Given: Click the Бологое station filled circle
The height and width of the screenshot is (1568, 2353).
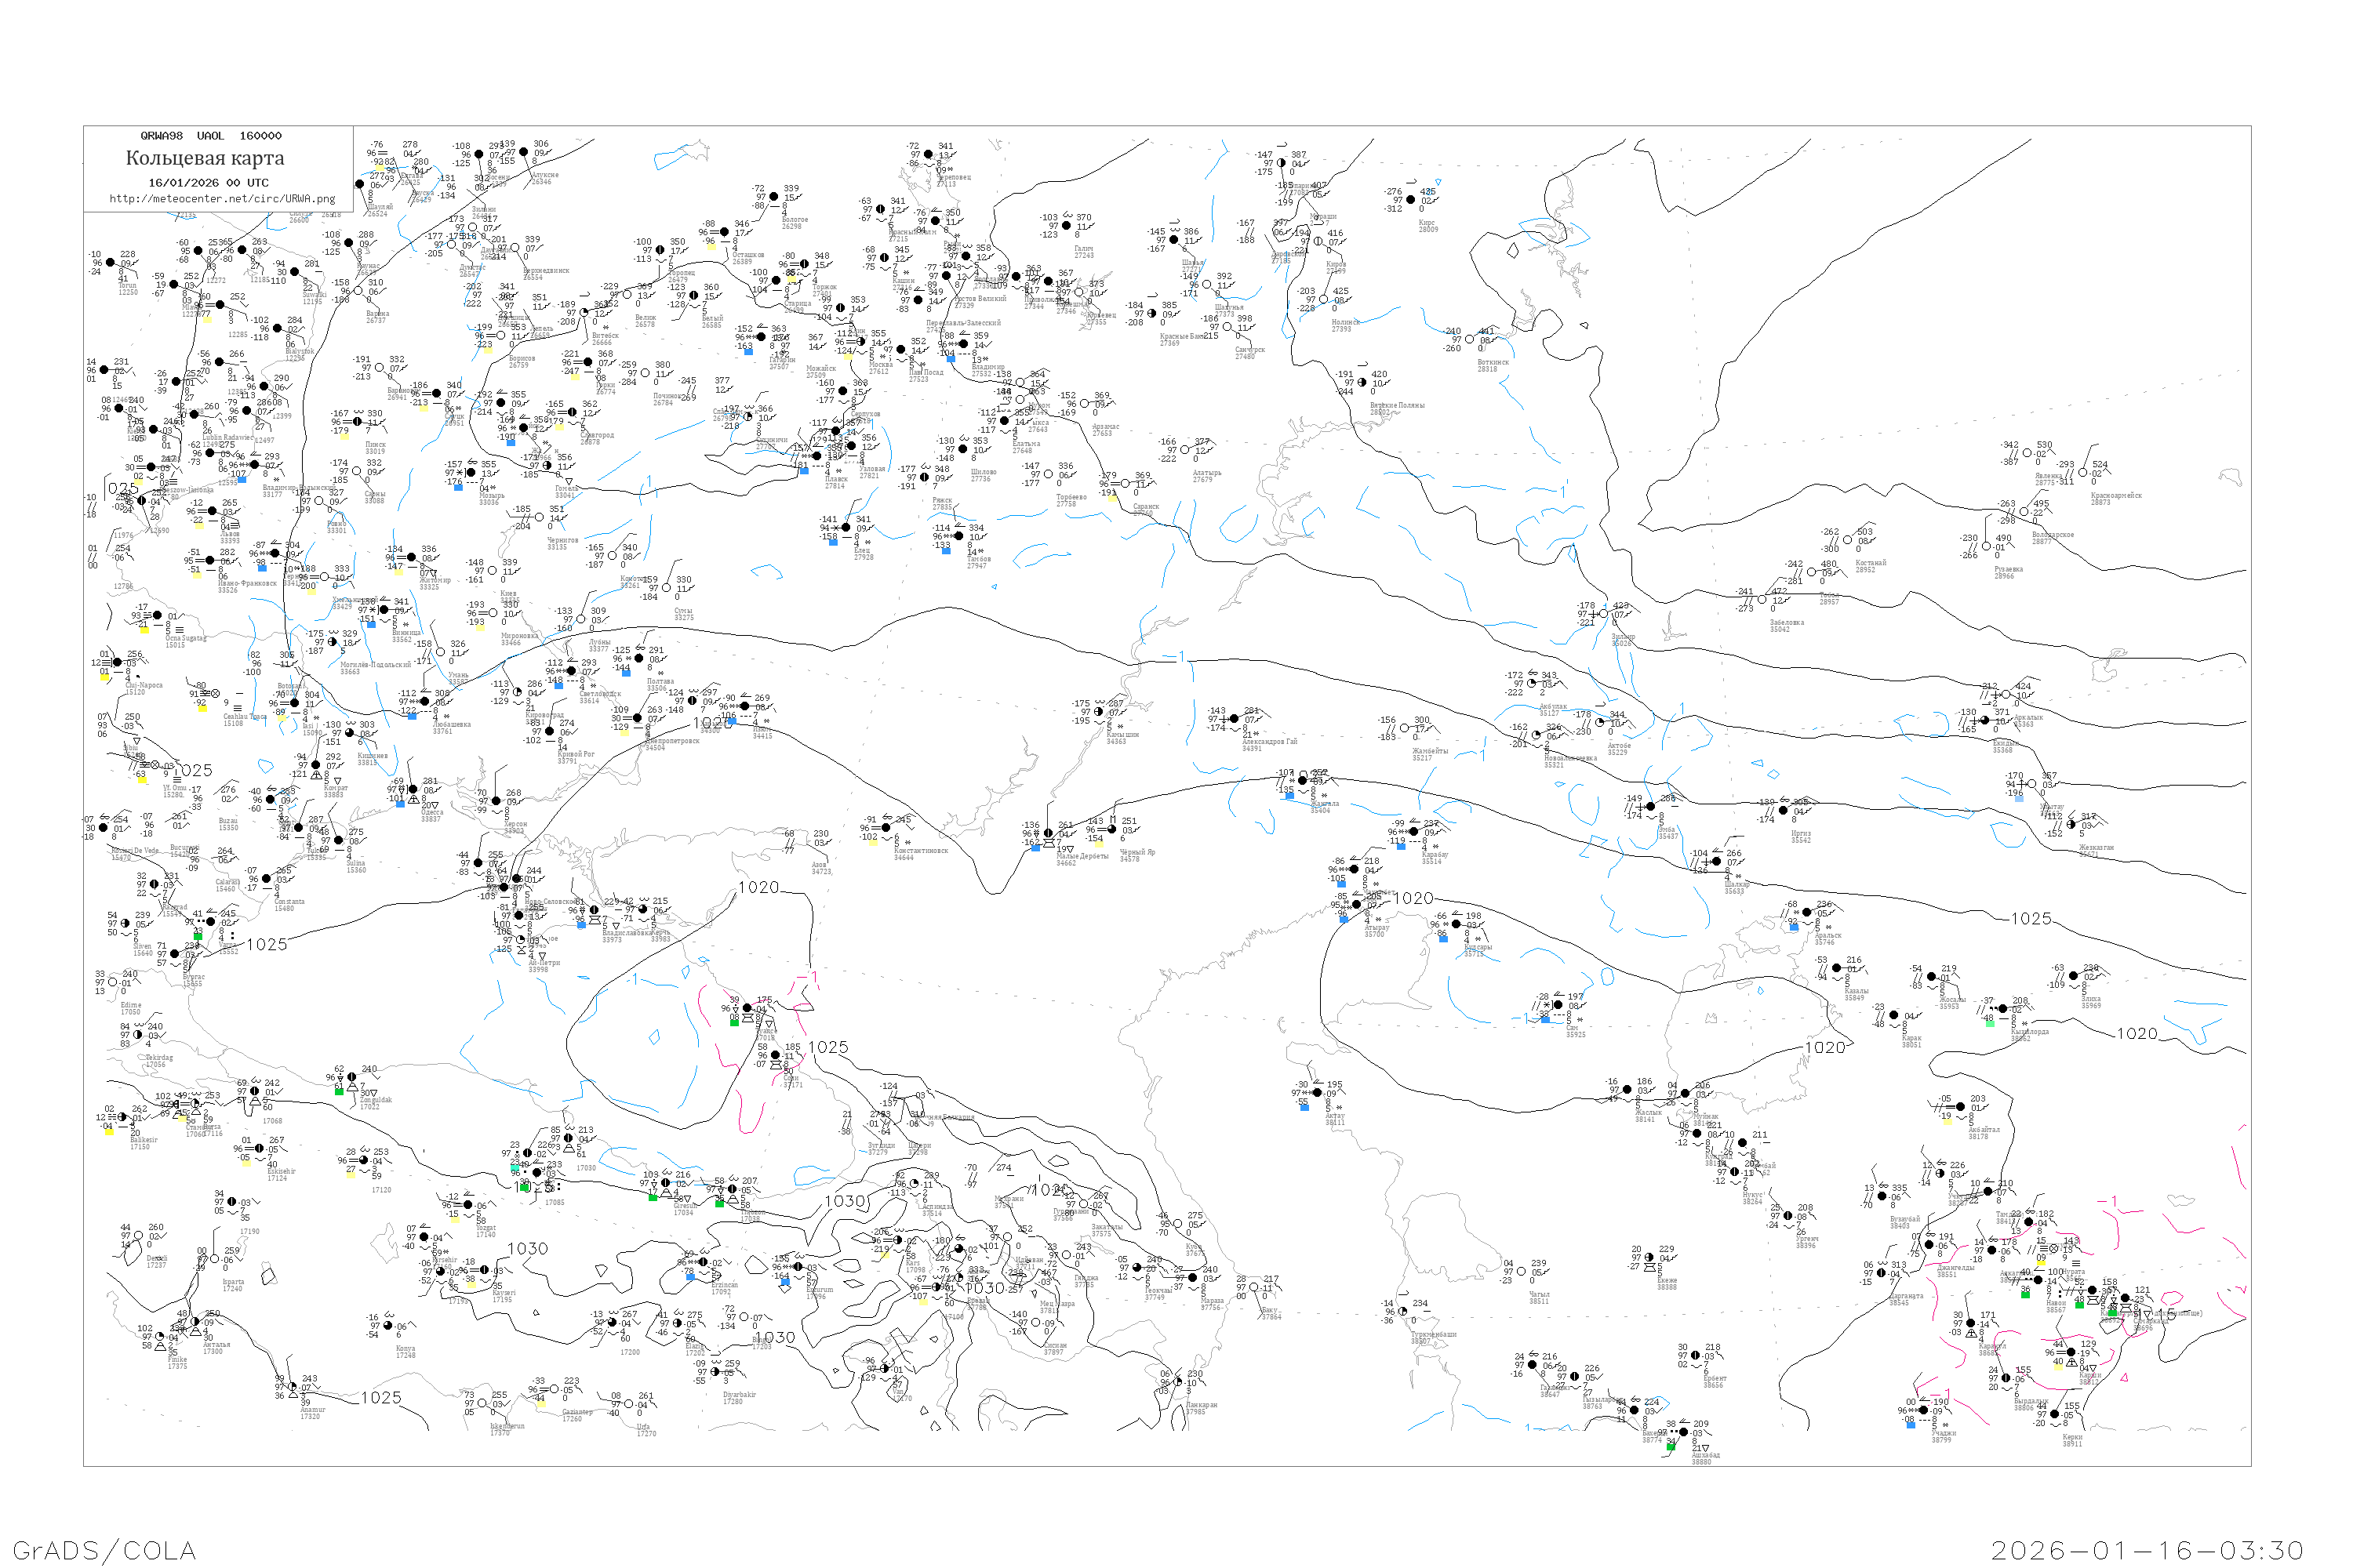Looking at the screenshot, I should [773, 197].
